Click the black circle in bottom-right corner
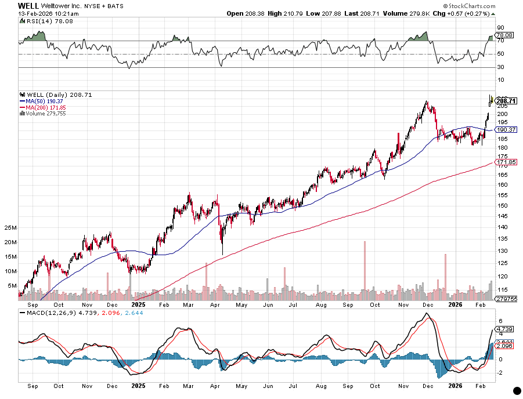The width and height of the screenshot is (523, 399). [517, 391]
